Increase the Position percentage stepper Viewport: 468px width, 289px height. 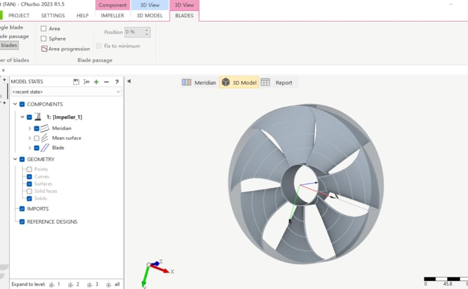pos(147,30)
